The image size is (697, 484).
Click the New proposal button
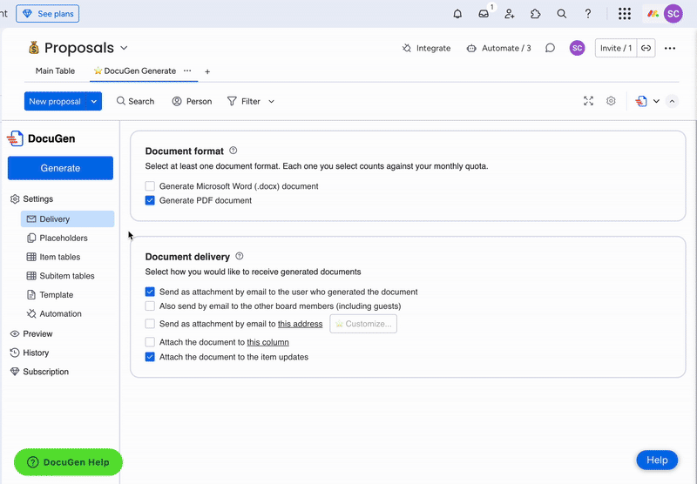click(55, 101)
